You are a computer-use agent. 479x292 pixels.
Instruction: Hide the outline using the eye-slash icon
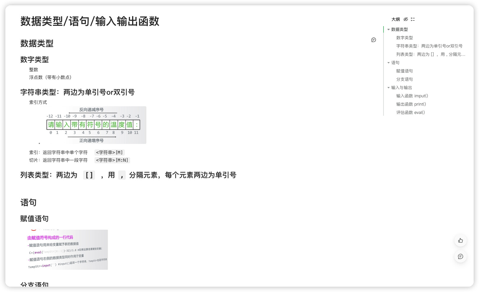(x=406, y=19)
